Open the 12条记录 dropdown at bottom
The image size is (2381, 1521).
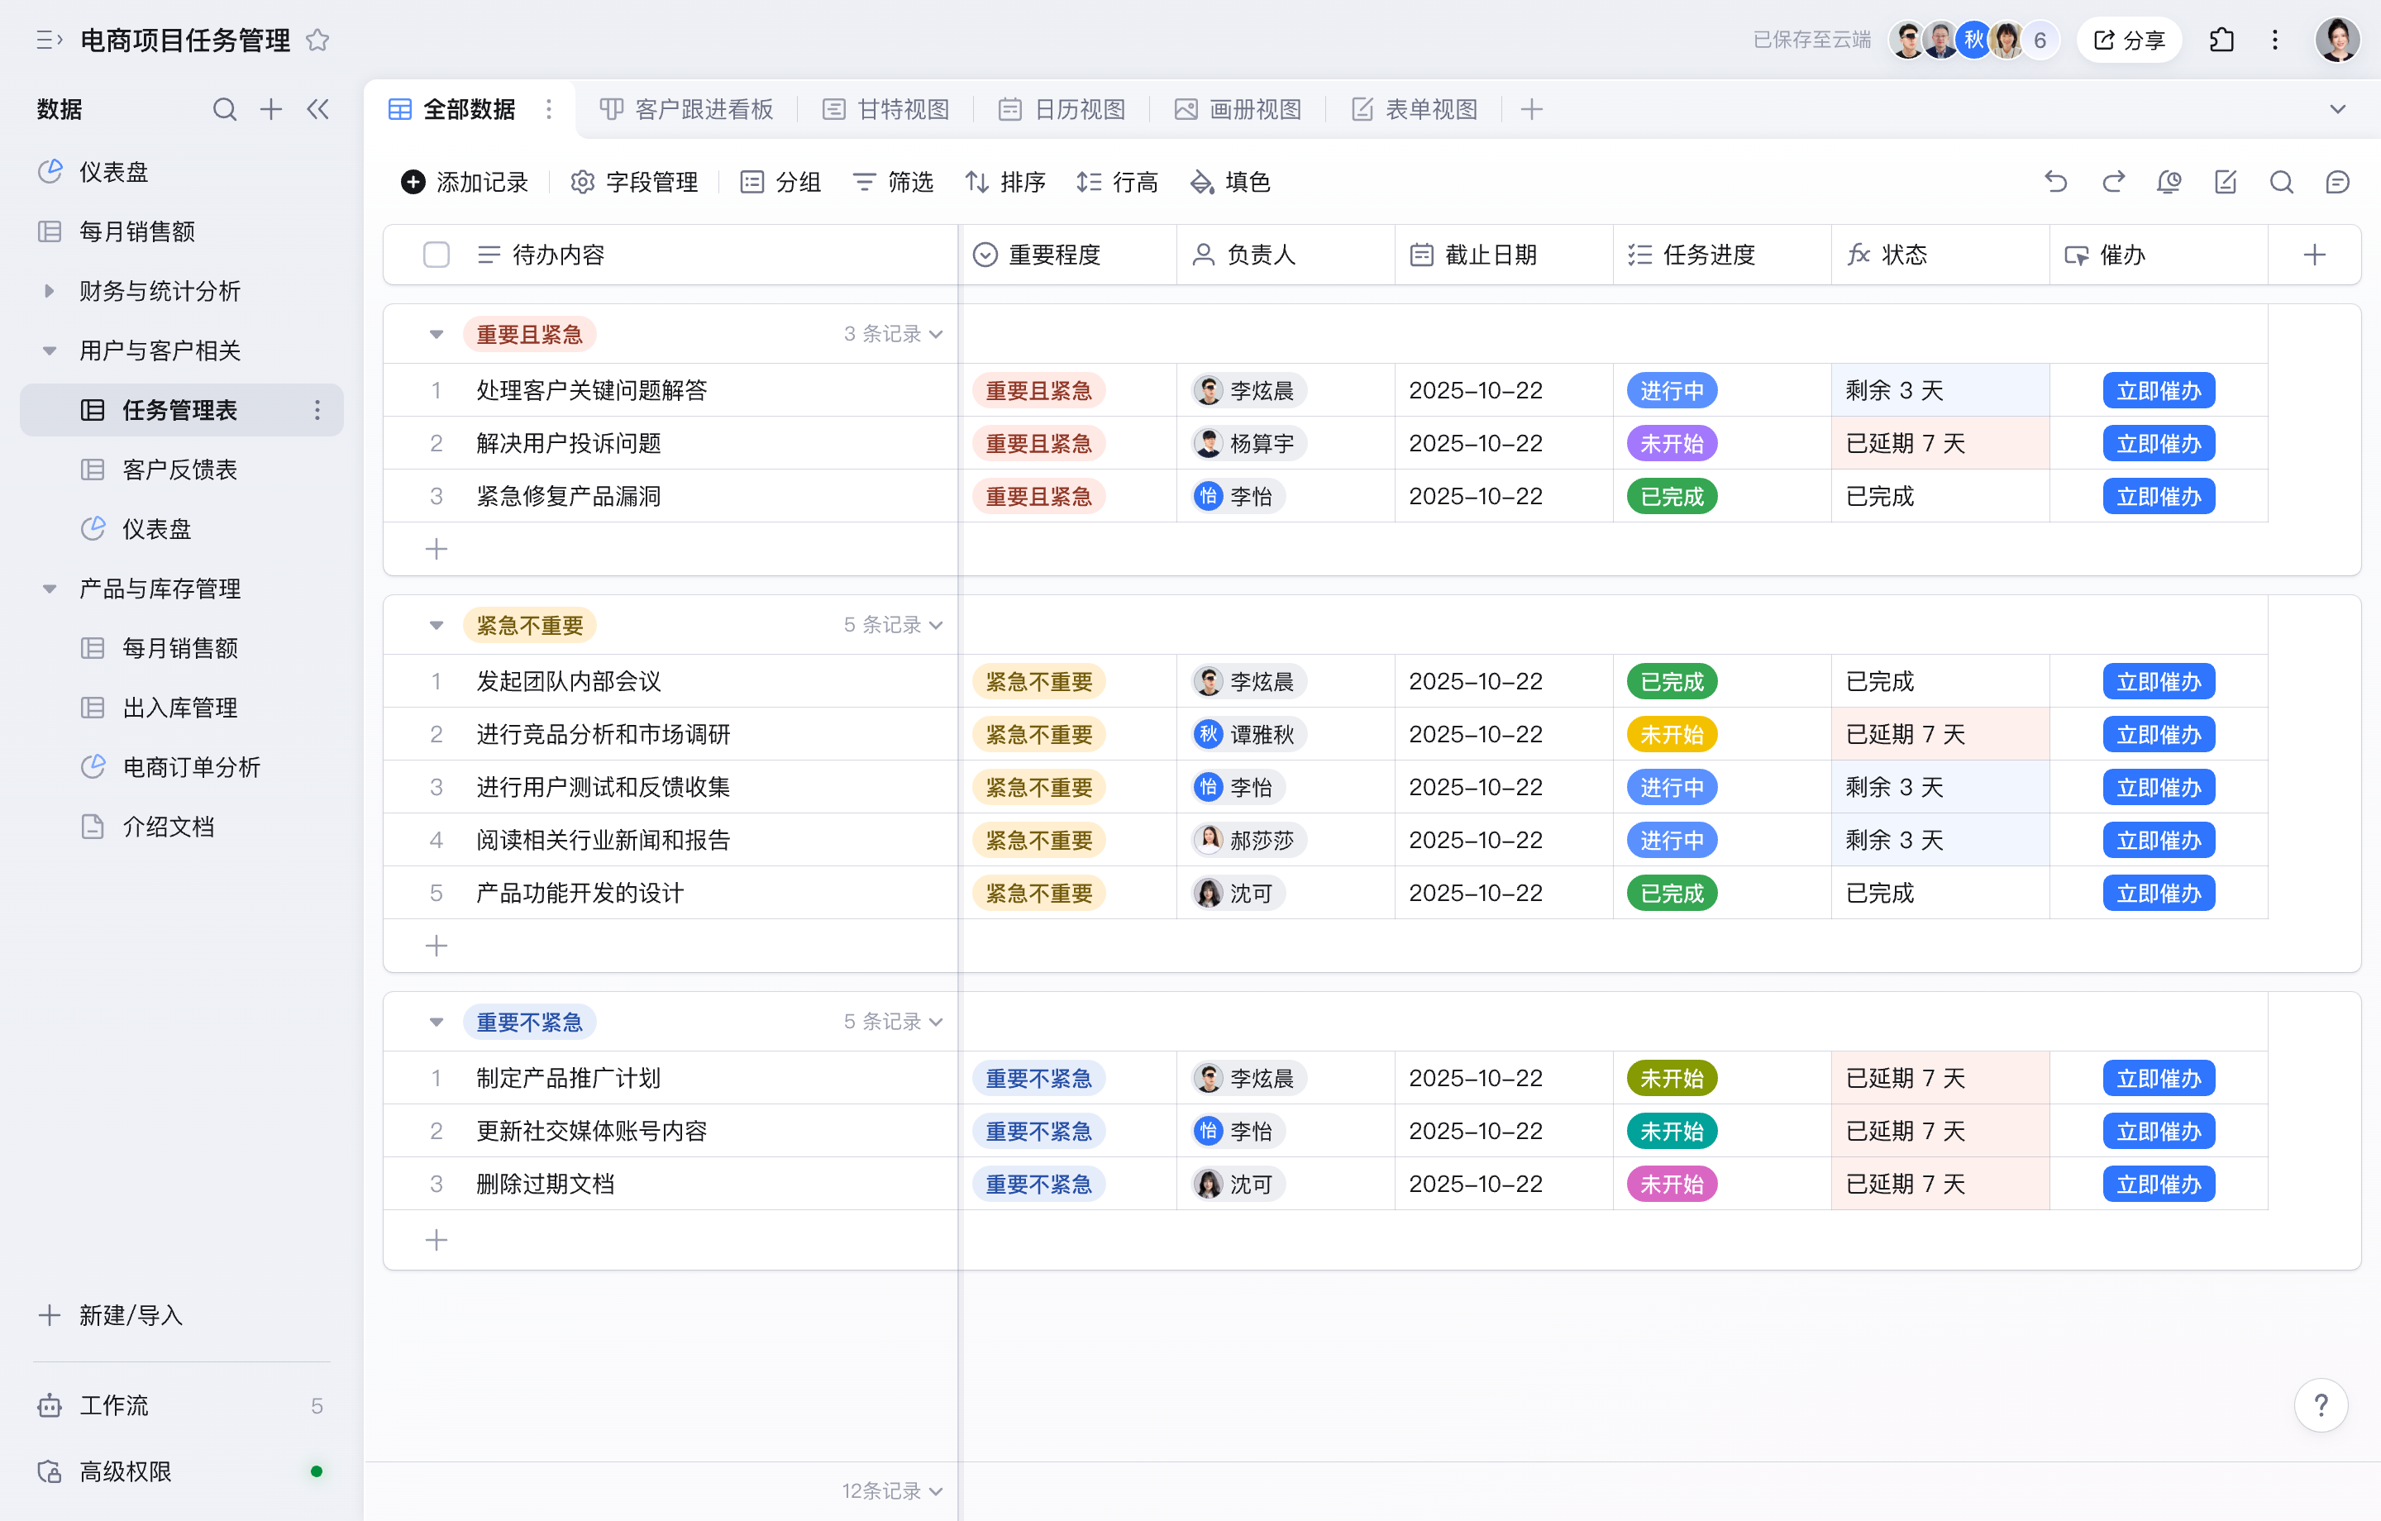(x=891, y=1490)
